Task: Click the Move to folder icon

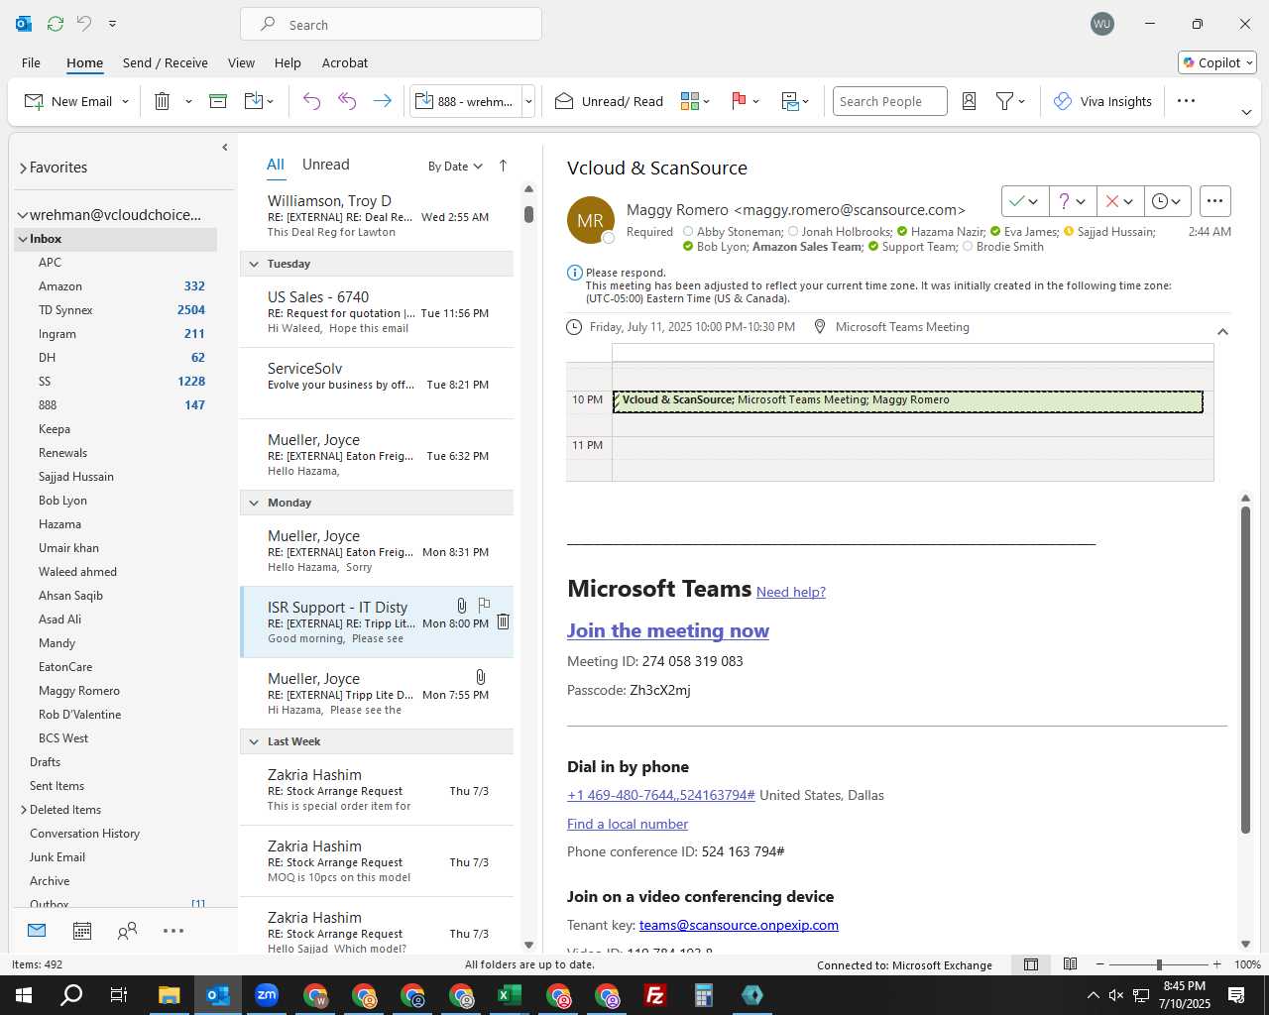Action: tap(254, 101)
